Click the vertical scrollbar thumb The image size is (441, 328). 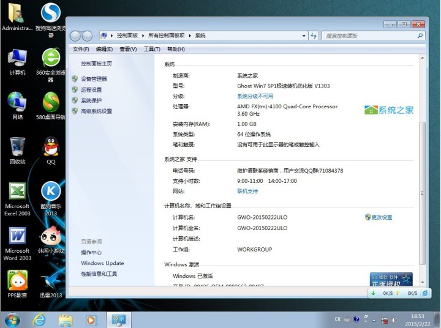422,193
